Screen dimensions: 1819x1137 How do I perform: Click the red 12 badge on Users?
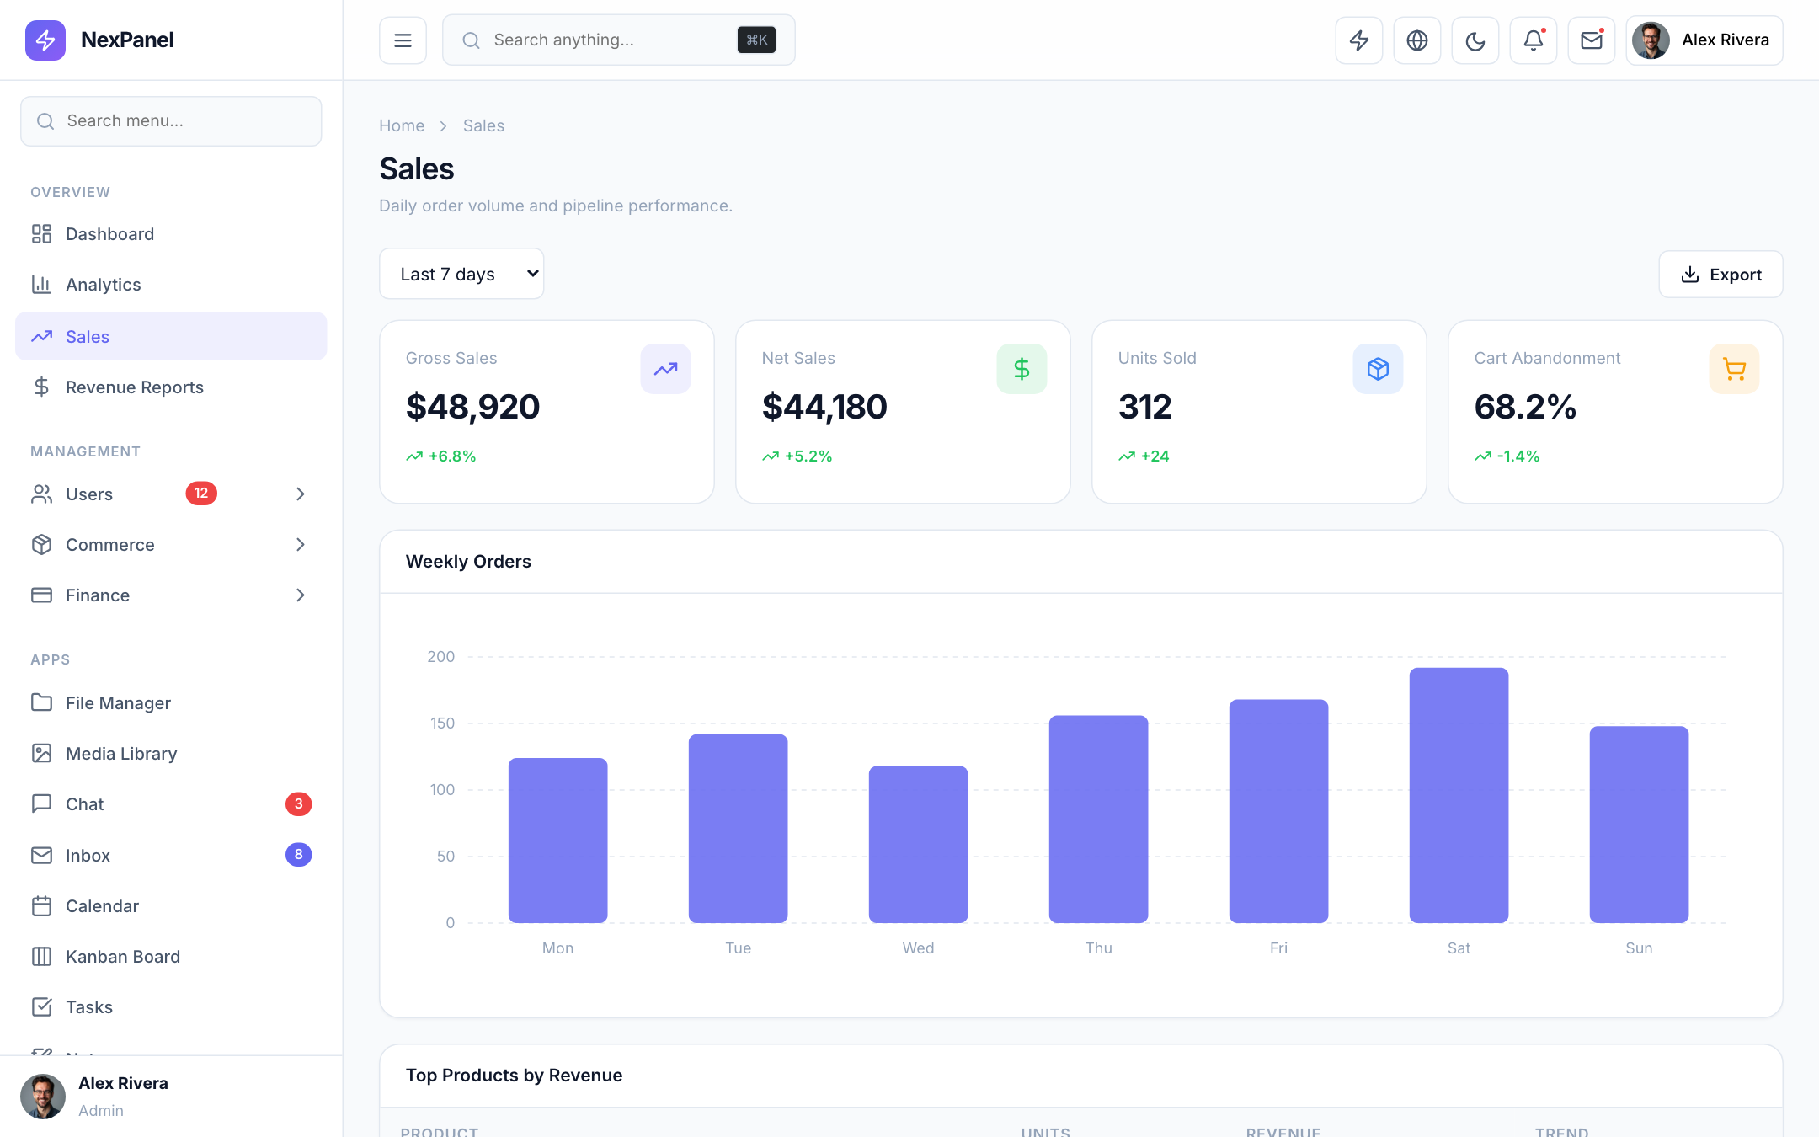[201, 494]
